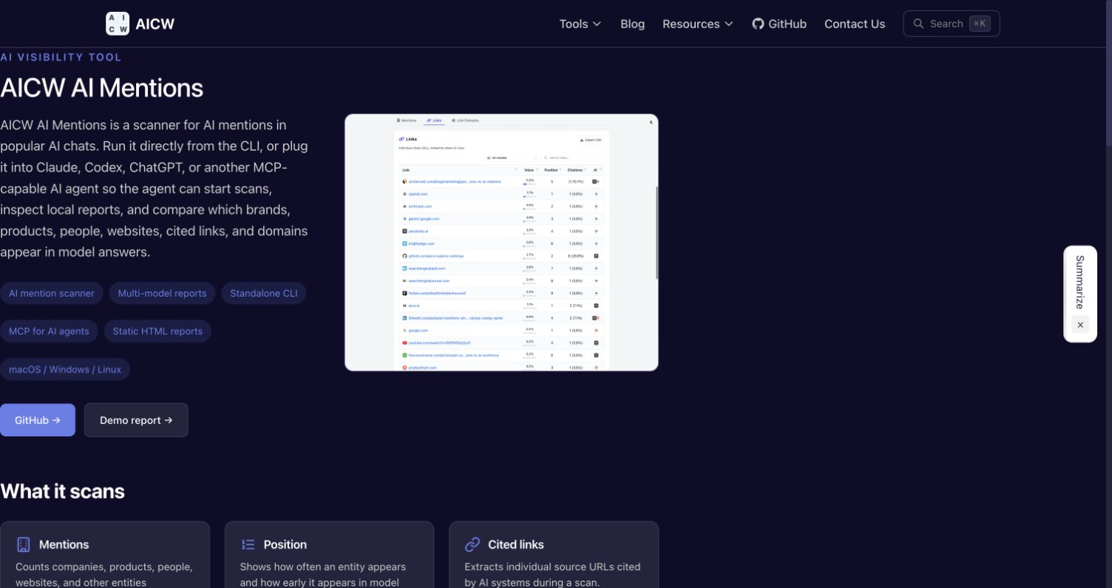Click the vertical Summarize side button

pos(1079,283)
